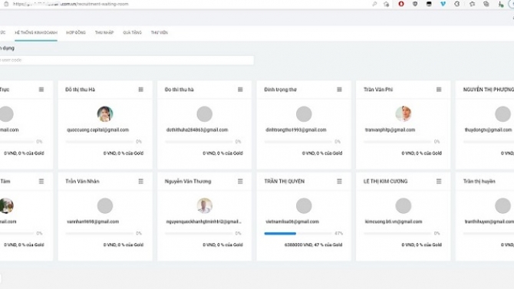Open the menu icon on Đinh trọng thơ card

[339, 90]
